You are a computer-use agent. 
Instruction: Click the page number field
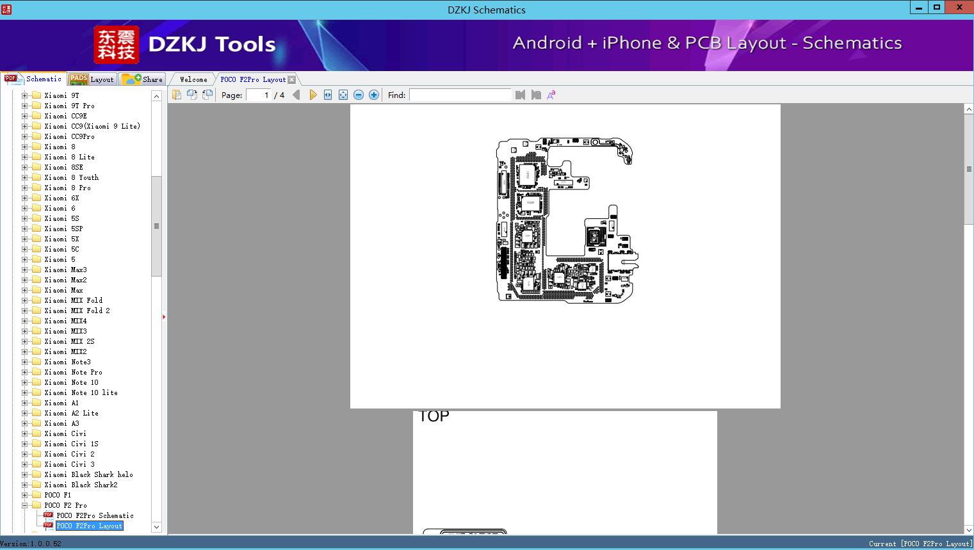(259, 95)
